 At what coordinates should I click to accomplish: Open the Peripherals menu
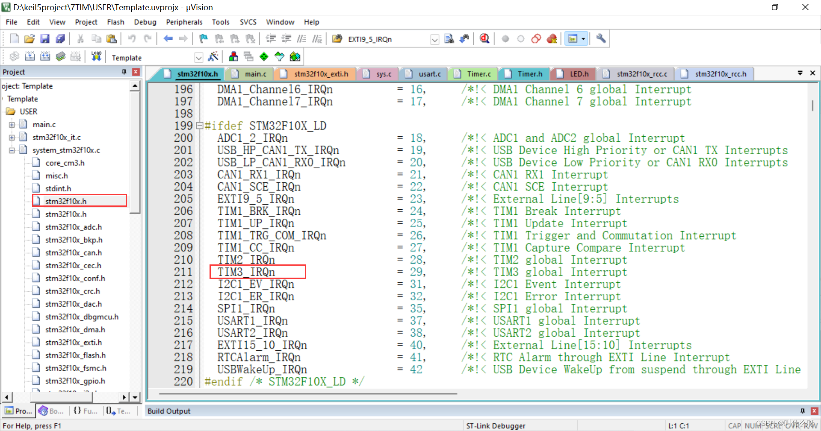(184, 22)
